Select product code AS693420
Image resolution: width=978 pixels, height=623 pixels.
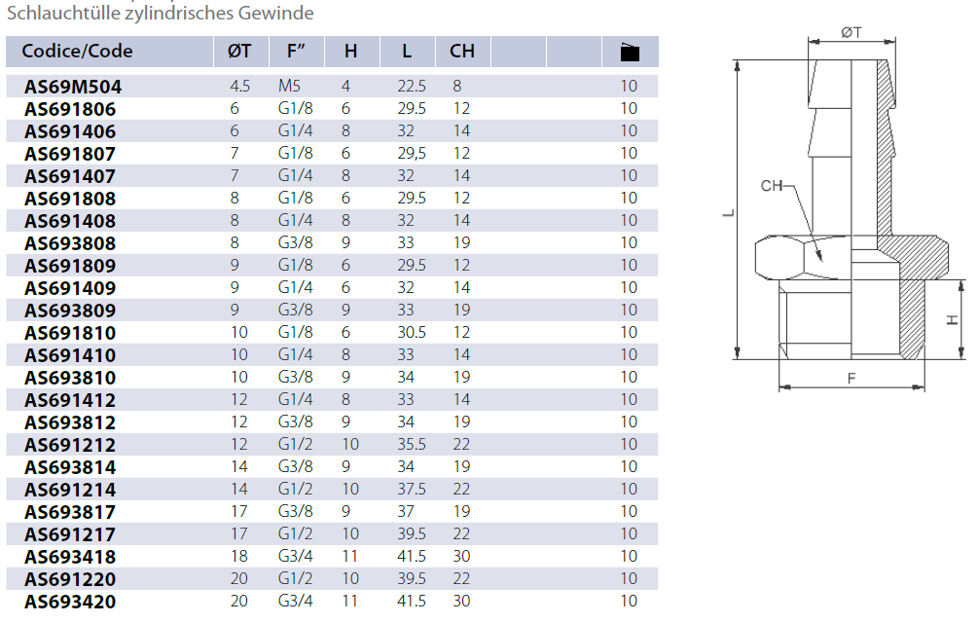70,602
